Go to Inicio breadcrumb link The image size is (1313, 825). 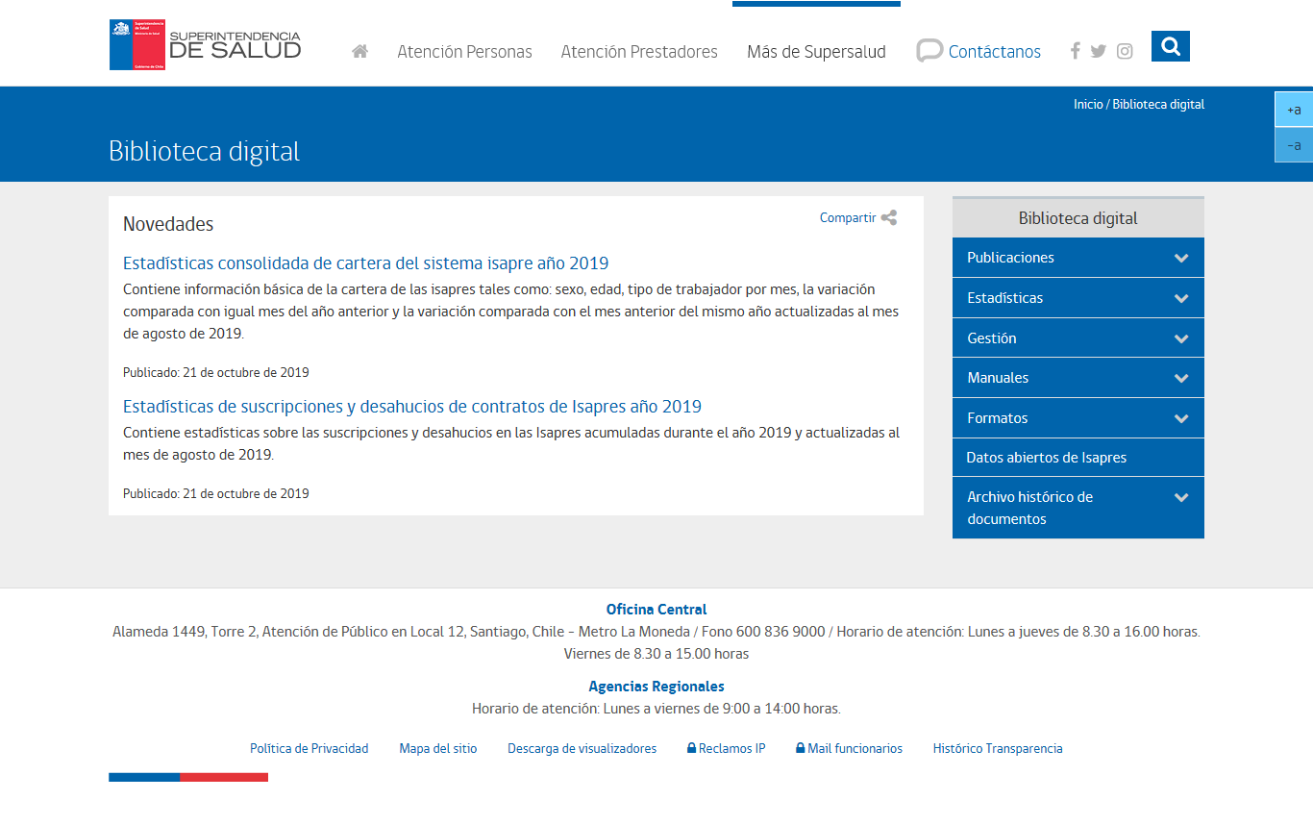tap(1088, 104)
